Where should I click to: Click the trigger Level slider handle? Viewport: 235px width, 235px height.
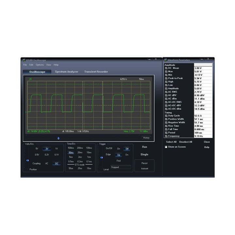pos(102,158)
